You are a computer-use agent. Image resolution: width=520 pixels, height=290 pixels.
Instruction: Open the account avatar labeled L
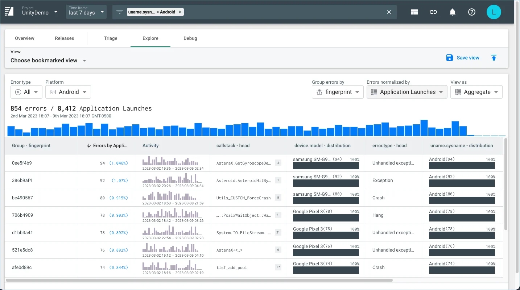tap(494, 12)
